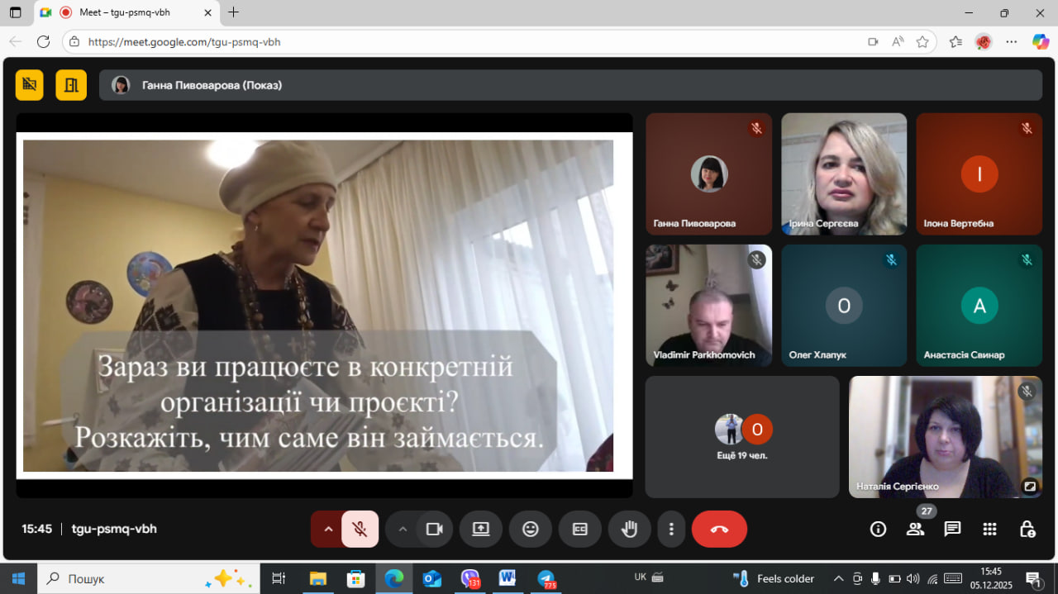
Task: Expand video settings arrow beside camera
Action: click(403, 530)
